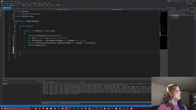Click Solution Explorer Show All Files icon

[x=184, y=10]
